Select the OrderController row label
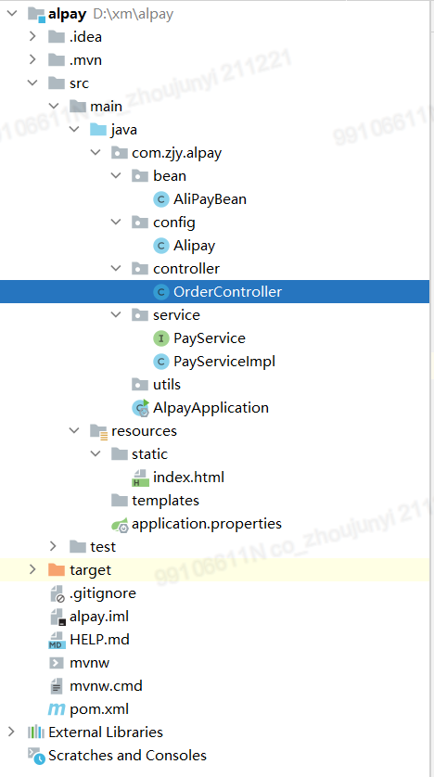434x777 pixels. pos(227,292)
